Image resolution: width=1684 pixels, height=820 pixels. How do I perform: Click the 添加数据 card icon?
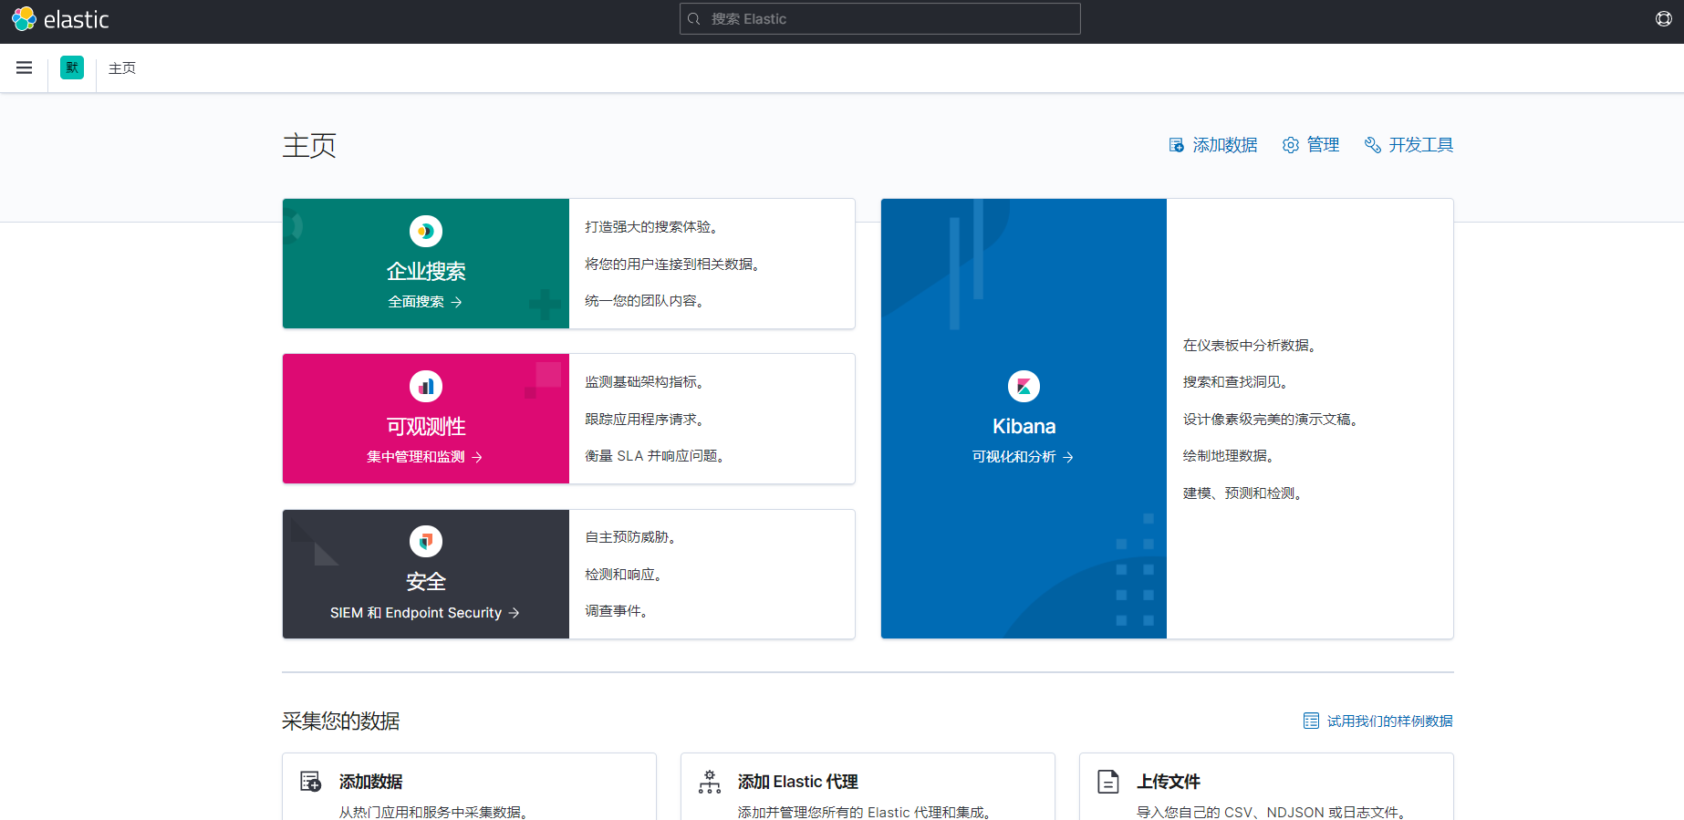[x=311, y=782]
